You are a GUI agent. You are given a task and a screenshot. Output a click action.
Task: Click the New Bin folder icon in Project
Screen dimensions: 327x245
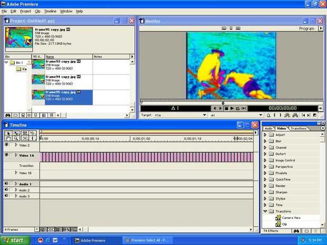tap(15, 115)
